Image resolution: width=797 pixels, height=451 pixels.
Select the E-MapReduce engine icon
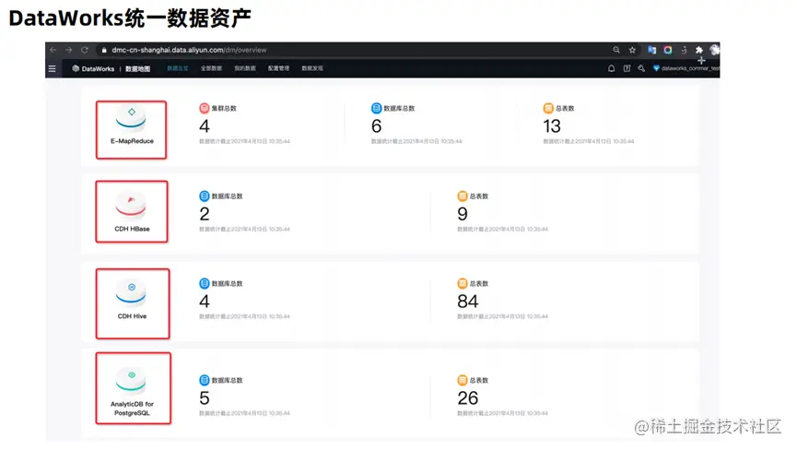131,118
